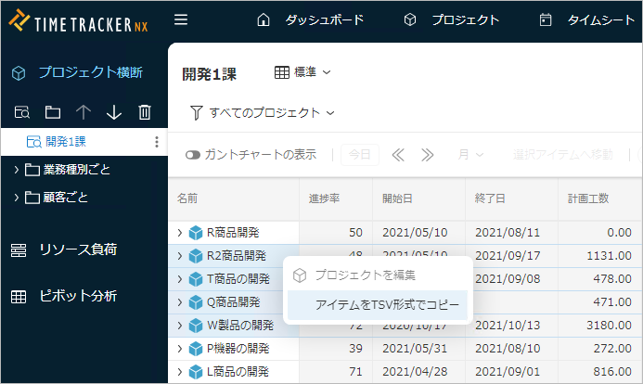643x384 pixels.
Task: Open the 標準 view dropdown
Action: (303, 71)
